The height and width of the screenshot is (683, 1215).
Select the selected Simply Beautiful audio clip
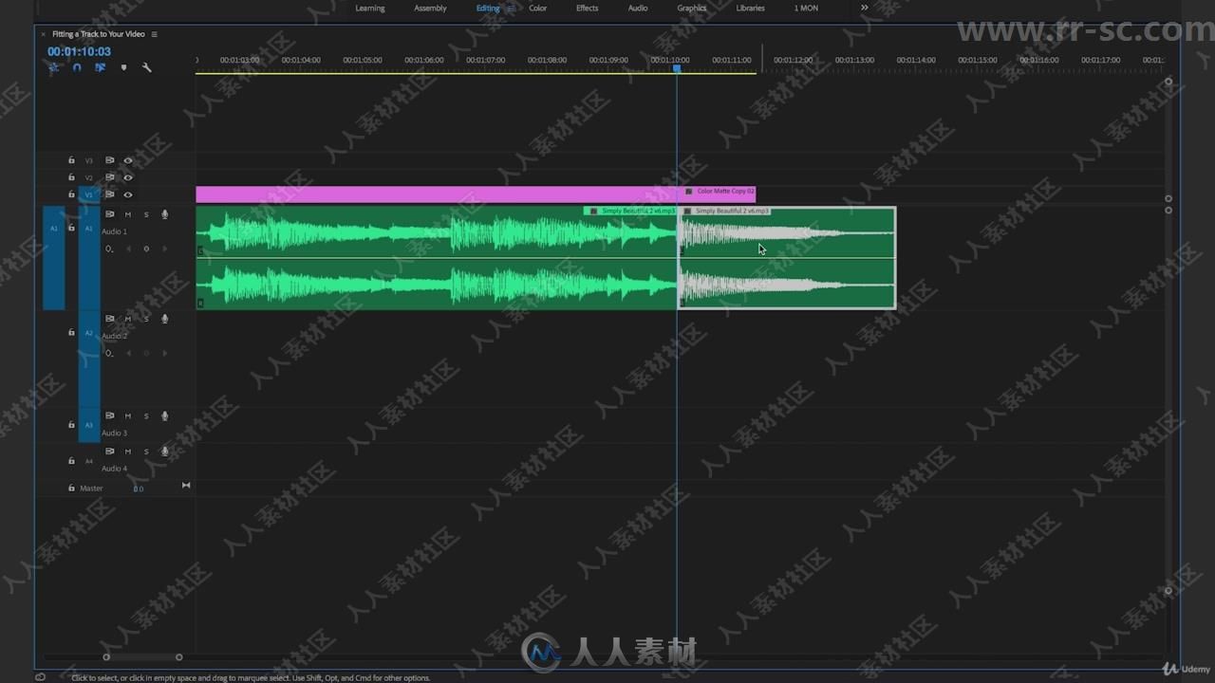click(787, 258)
